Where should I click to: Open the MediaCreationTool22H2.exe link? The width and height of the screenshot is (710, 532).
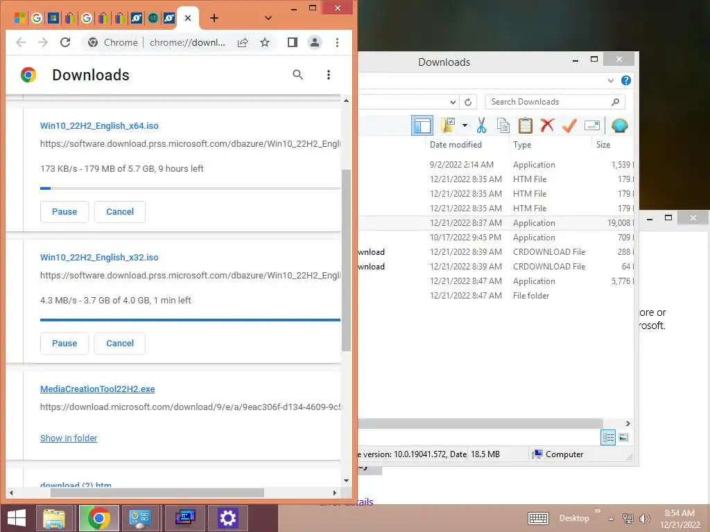97,389
